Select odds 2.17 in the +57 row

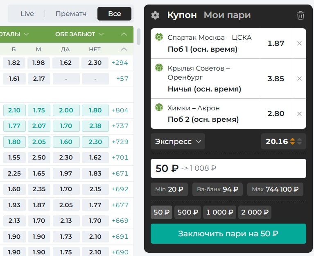tap(39, 79)
